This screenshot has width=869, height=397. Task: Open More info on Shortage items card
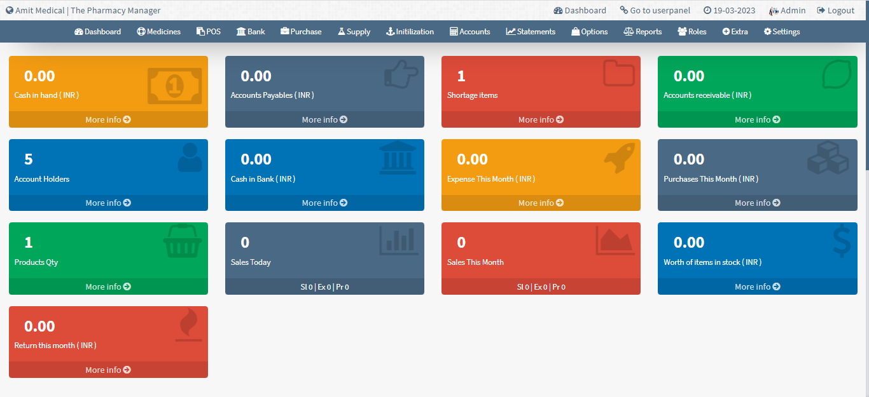point(541,119)
